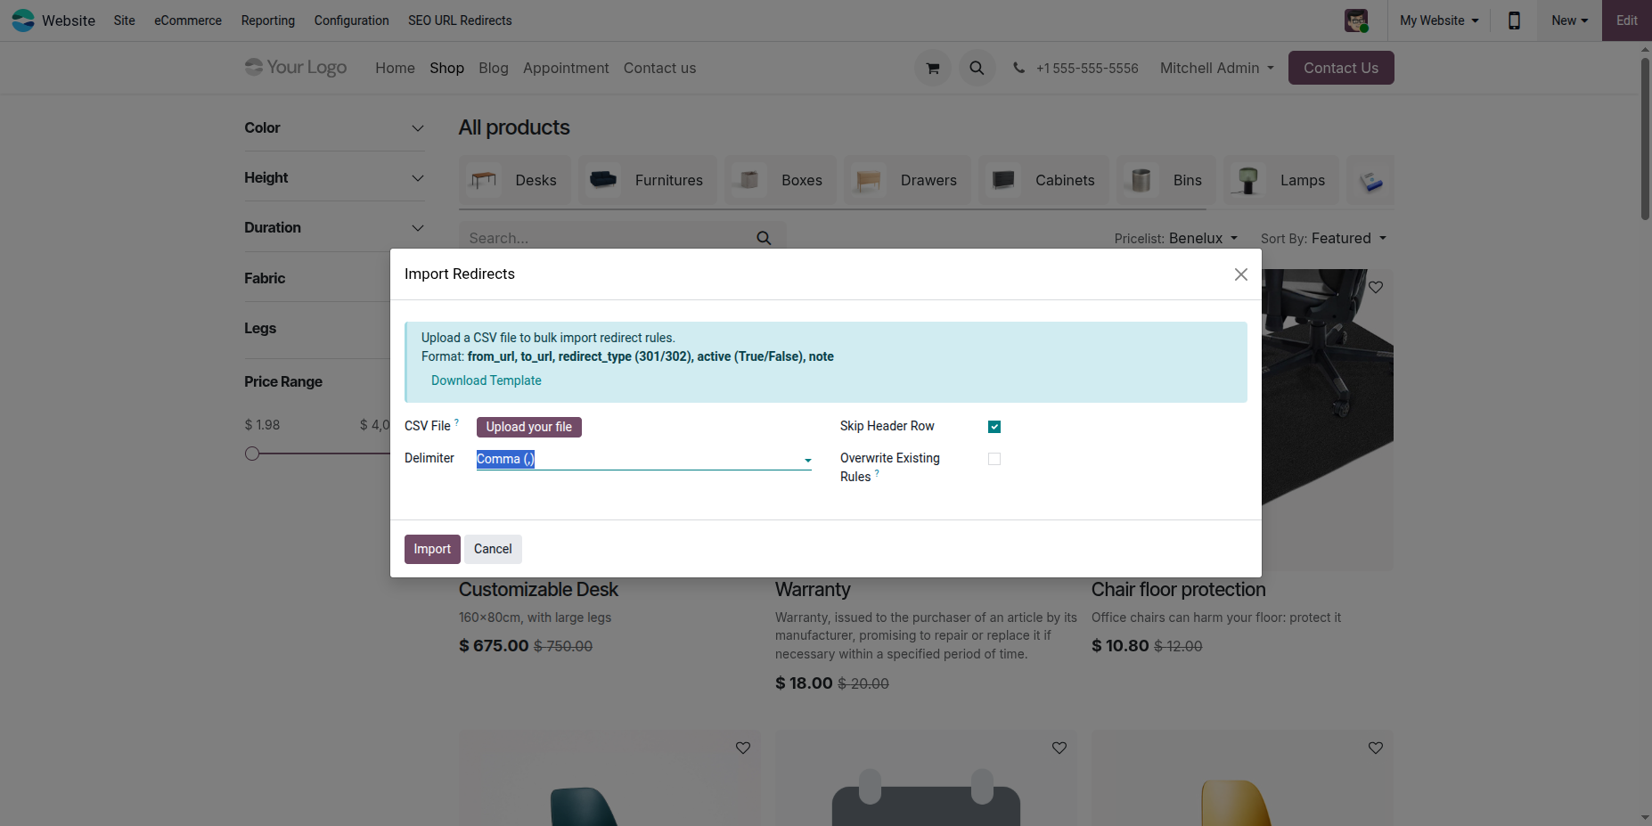Click the Import button
The image size is (1652, 826).
432,549
